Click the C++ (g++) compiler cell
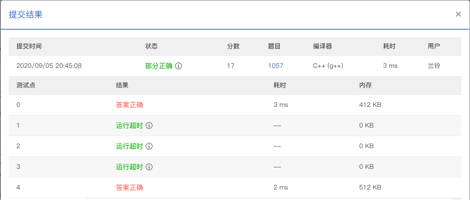Viewport: 470px width, 200px height. pyautogui.click(x=328, y=66)
